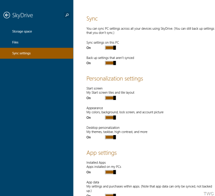
Task: Click the 'Installed Apps' label
Action: 96,162
